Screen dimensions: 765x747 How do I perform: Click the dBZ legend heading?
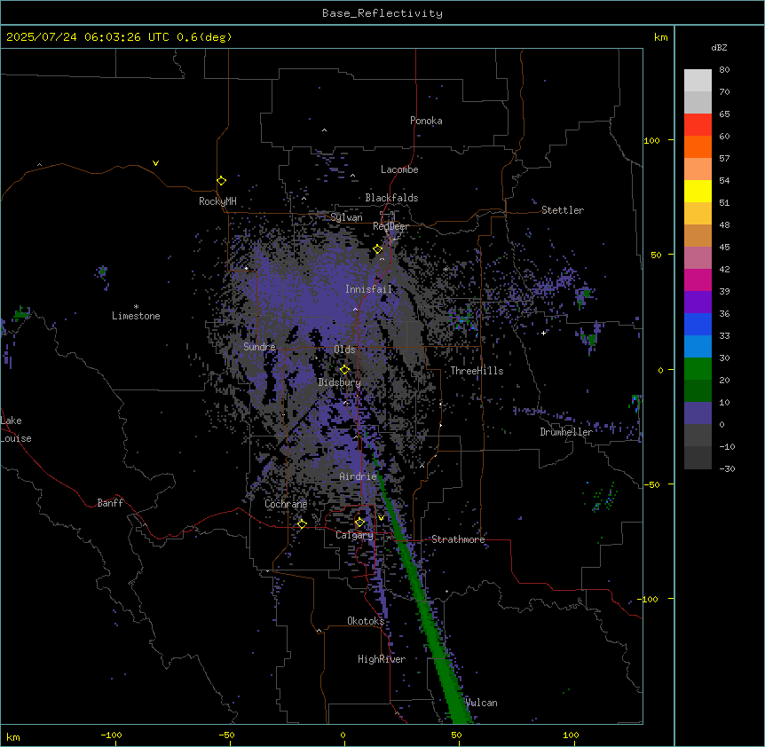tap(719, 48)
